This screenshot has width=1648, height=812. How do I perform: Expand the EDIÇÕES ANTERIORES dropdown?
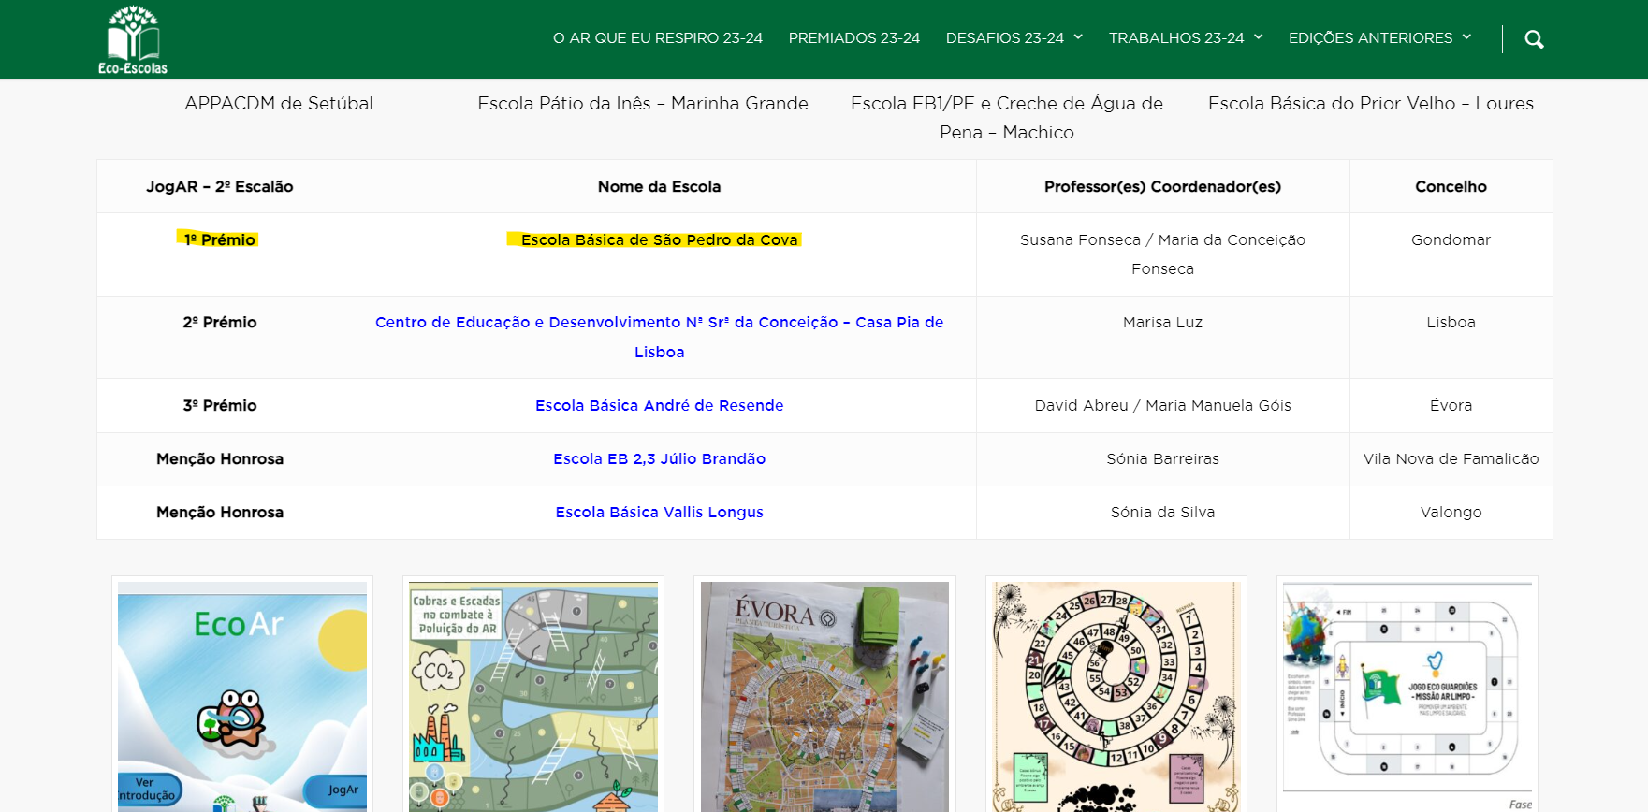click(1379, 38)
